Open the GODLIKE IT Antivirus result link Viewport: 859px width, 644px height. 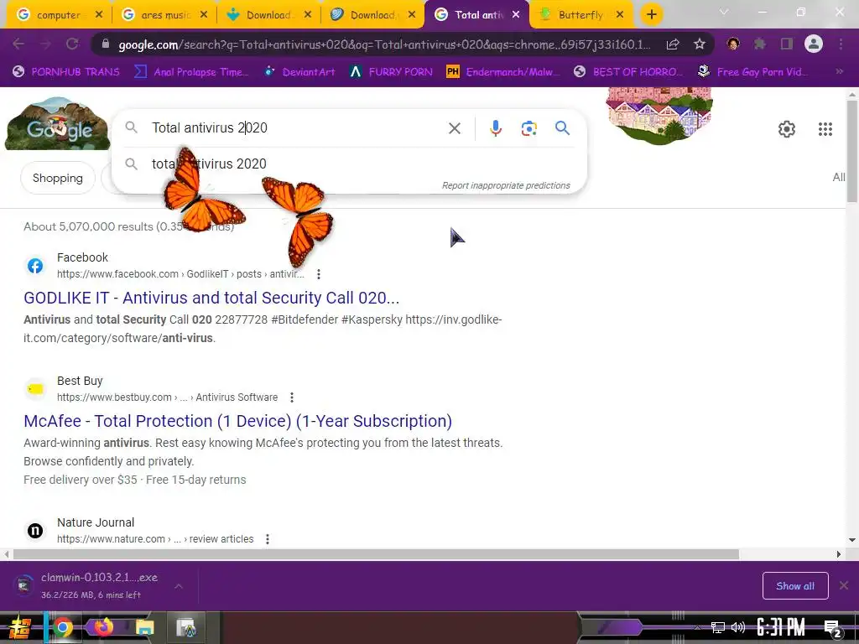211,298
